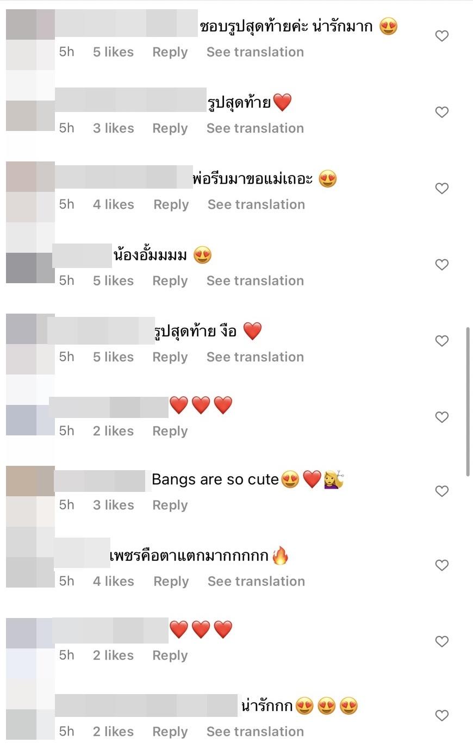Reply to the "พ่อรีบมาขอแม่เถอะ" comment
The image size is (473, 749).
point(171,204)
